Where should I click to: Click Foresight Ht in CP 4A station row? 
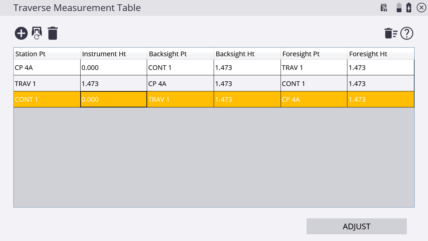[x=381, y=68]
